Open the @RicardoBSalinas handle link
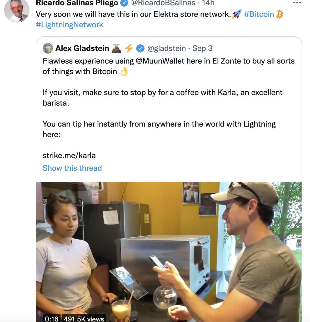310x322 pixels. point(163,3)
